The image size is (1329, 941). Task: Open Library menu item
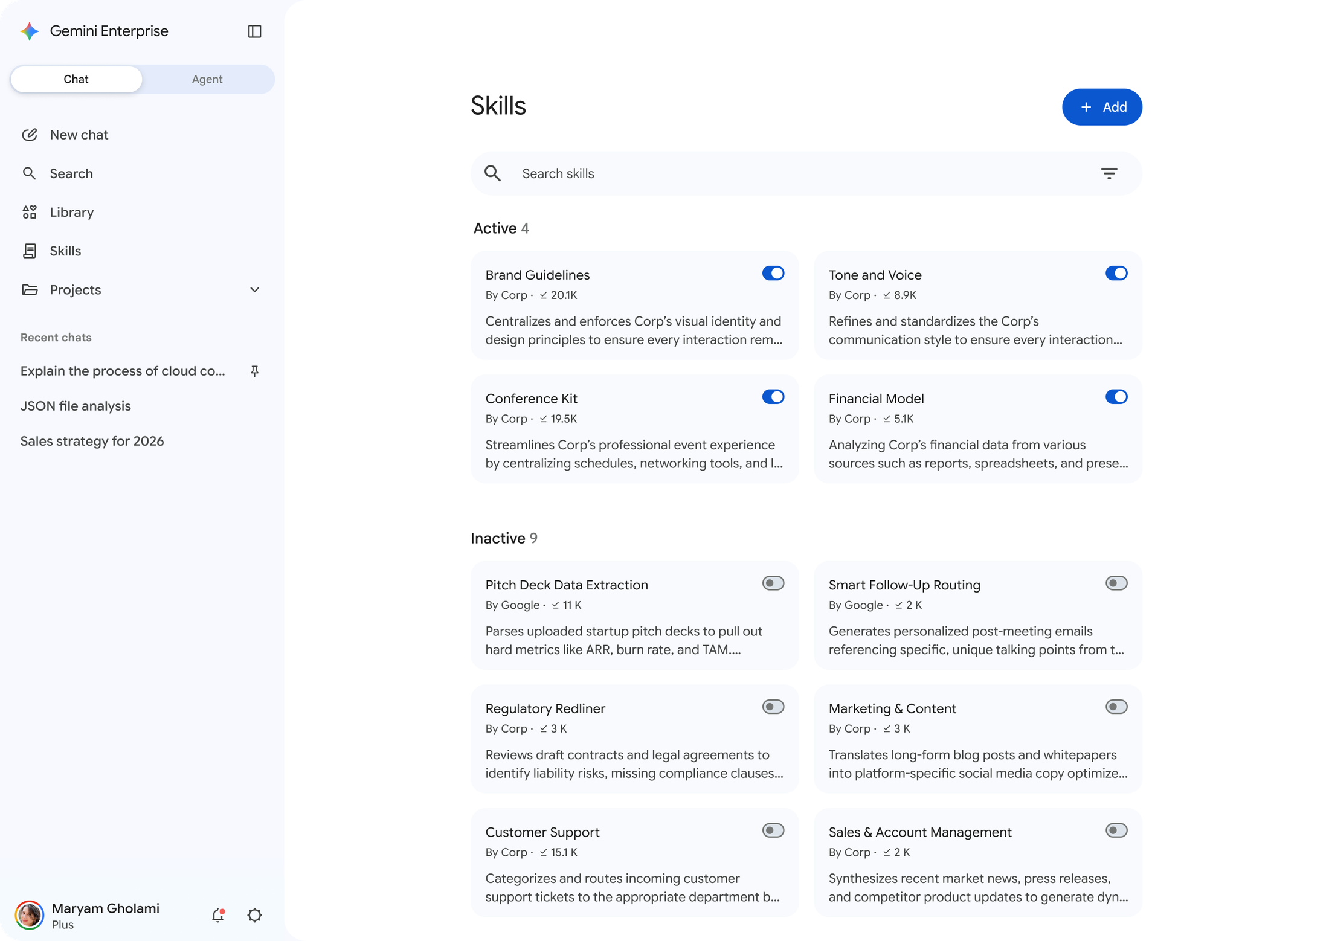tap(142, 212)
